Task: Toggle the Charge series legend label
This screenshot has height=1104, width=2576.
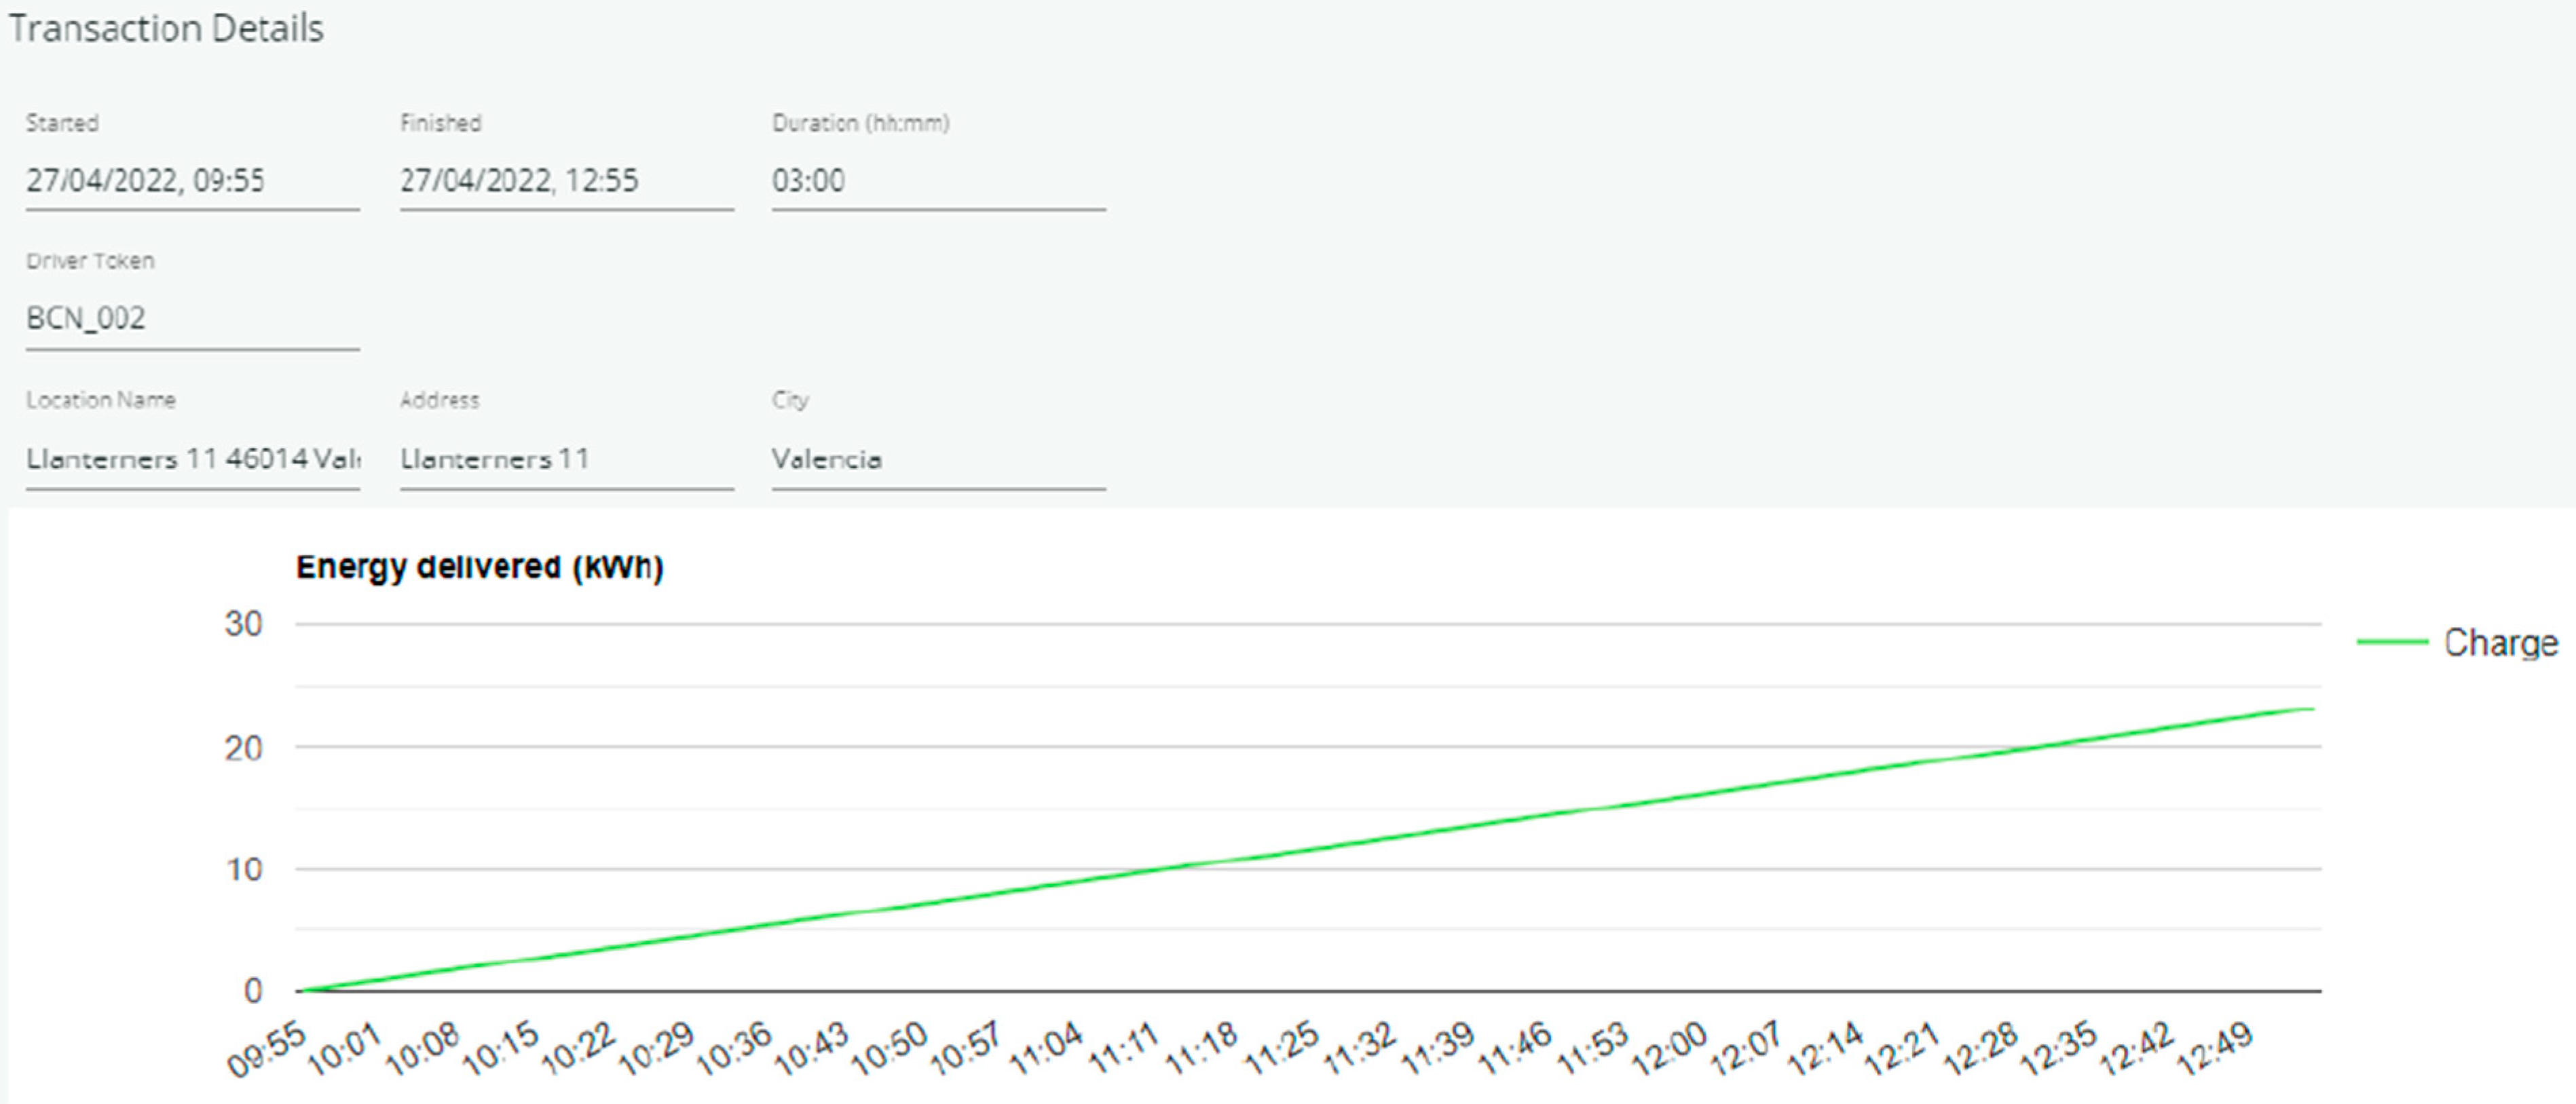Action: 2500,643
